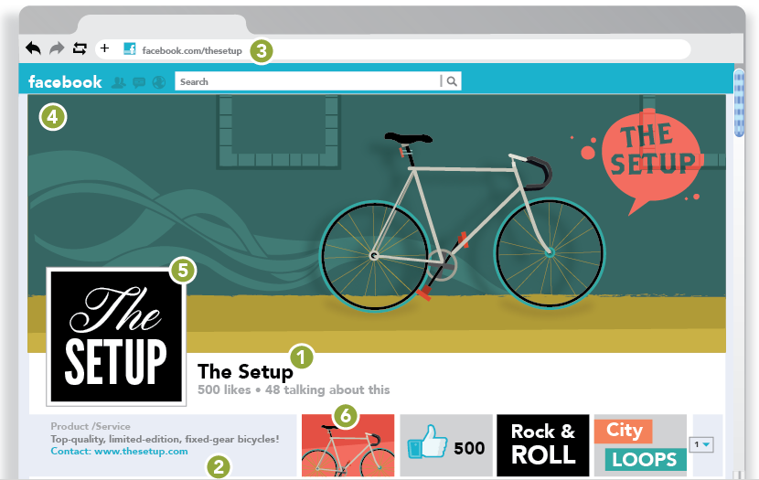759x480 pixels.
Task: Click the blue vertical scrollbar thumb
Action: click(739, 103)
